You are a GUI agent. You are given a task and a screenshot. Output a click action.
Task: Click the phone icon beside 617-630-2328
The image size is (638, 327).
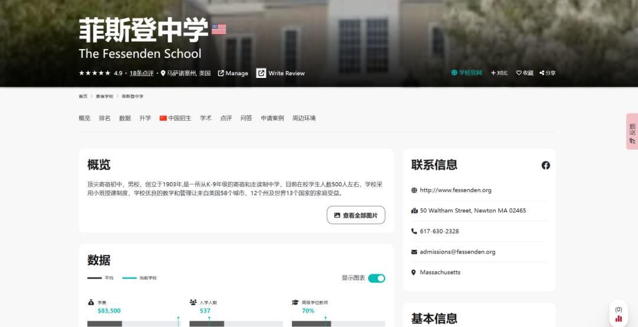pos(414,231)
